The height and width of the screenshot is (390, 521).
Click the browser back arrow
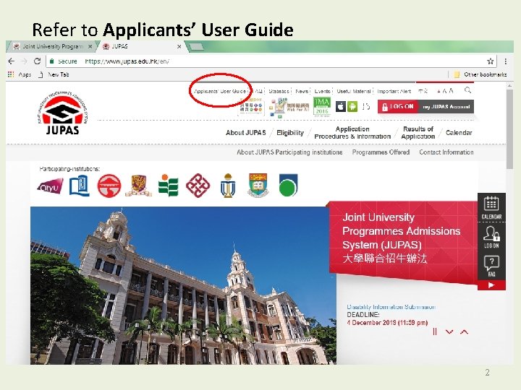(12, 61)
